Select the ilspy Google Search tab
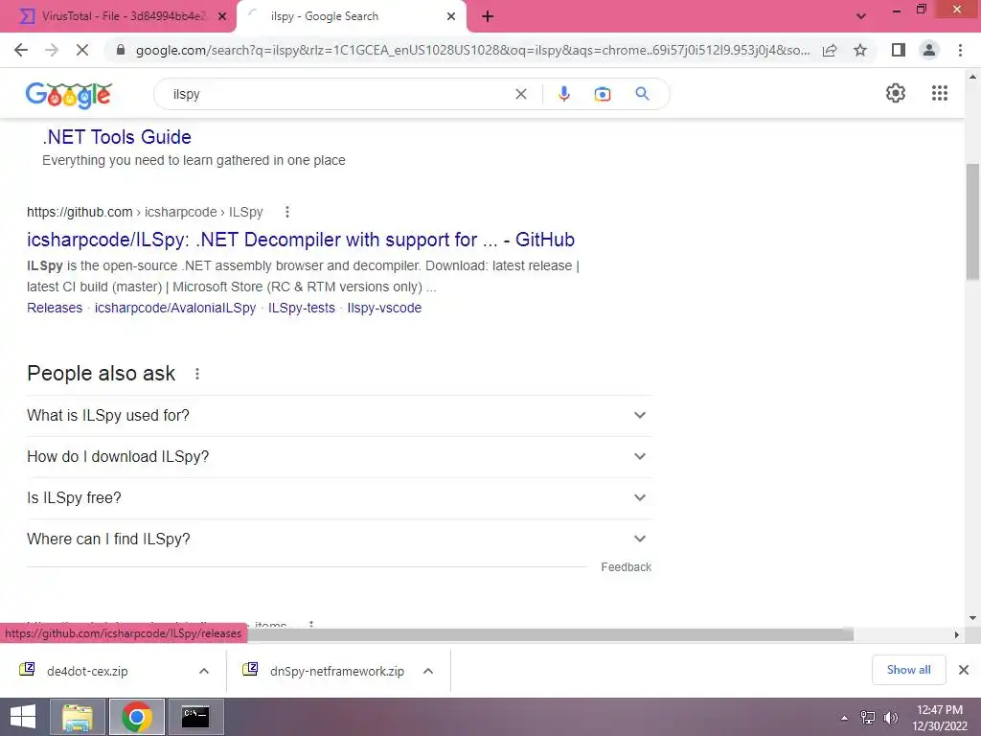The width and height of the screenshot is (981, 736). [351, 16]
